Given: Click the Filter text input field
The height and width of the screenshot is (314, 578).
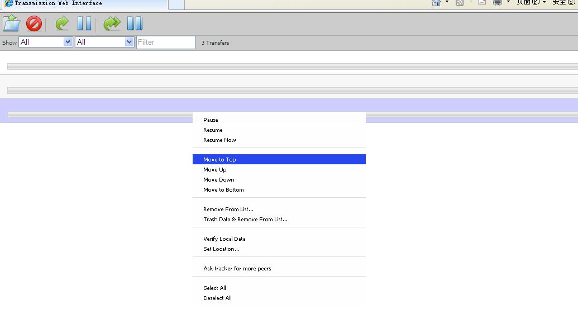Looking at the screenshot, I should 165,42.
